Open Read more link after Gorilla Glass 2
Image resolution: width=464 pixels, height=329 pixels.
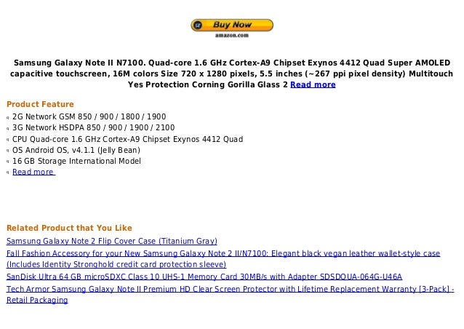[313, 84]
